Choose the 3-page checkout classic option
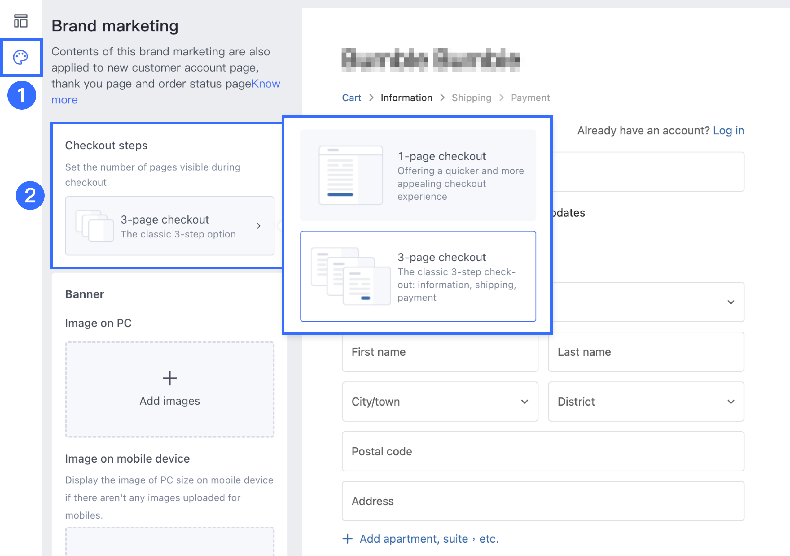The width and height of the screenshot is (790, 556). pos(418,276)
